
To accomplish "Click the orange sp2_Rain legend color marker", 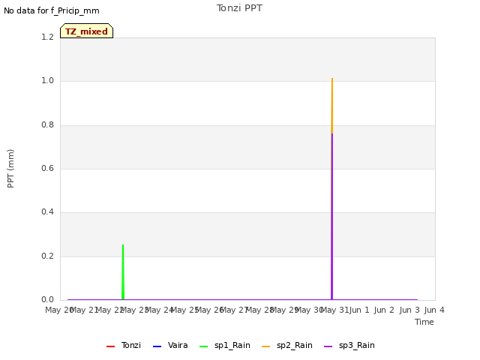I will pos(266,346).
